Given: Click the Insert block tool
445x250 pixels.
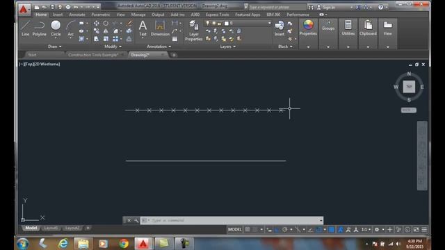Looking at the screenshot, I should tap(280, 28).
